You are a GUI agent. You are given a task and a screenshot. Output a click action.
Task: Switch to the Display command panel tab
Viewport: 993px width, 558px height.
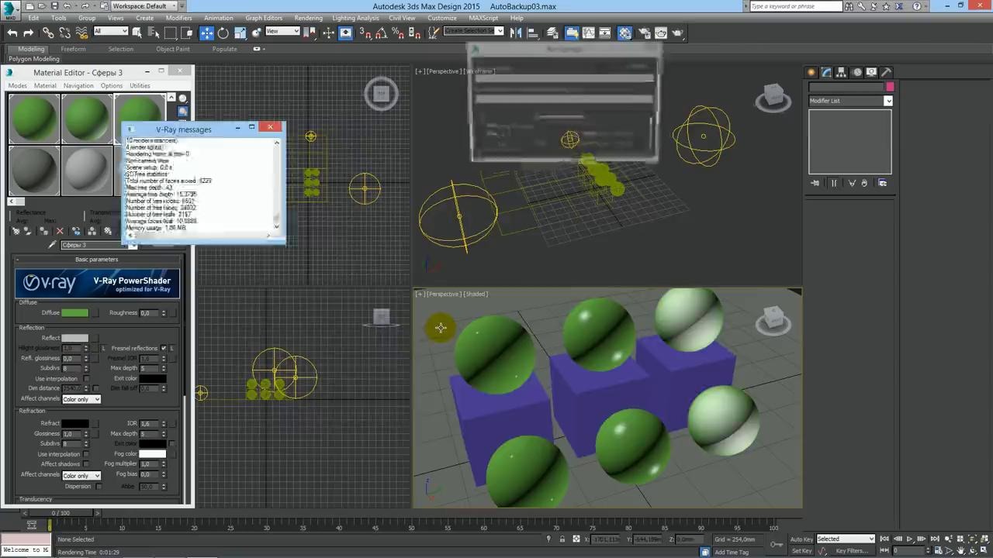pos(872,72)
